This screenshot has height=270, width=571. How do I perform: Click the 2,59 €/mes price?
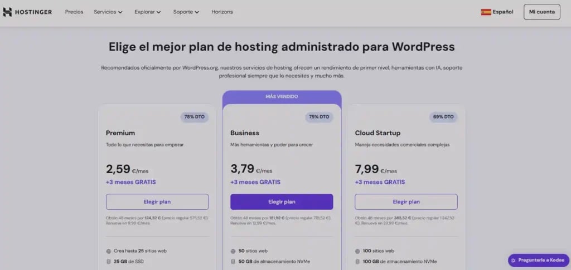pos(127,169)
